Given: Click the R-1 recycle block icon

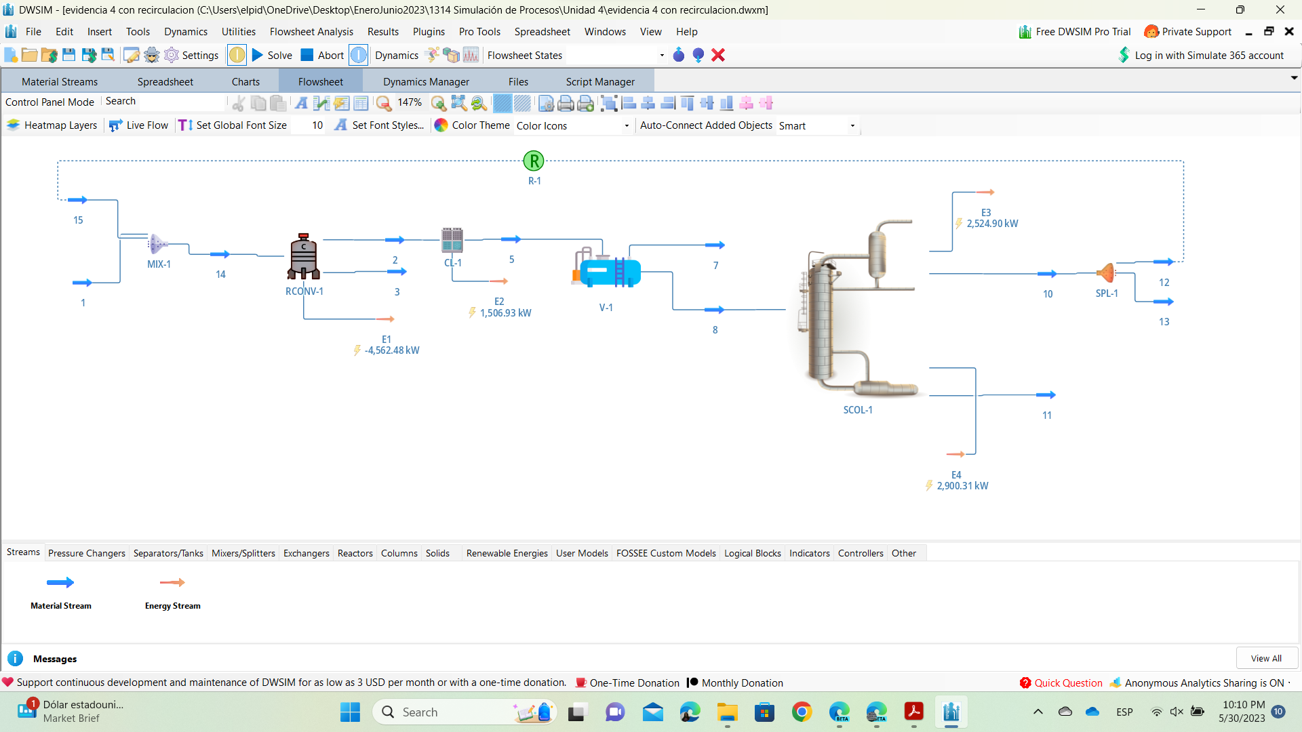Looking at the screenshot, I should click(534, 161).
